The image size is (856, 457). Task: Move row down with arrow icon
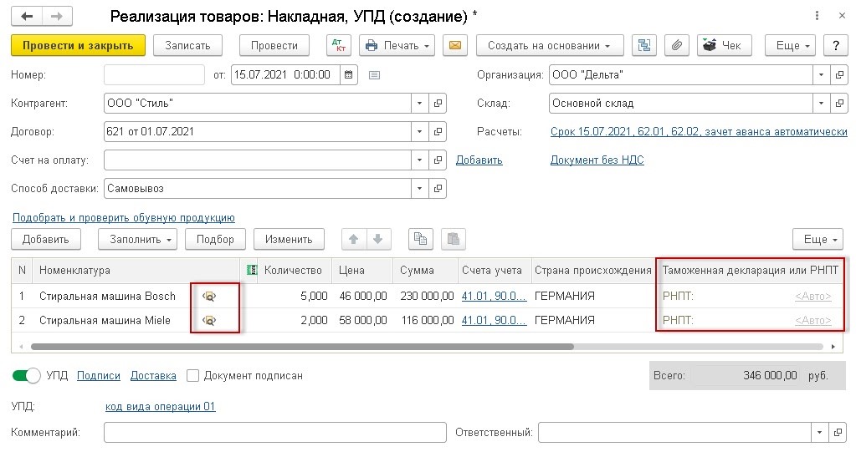coord(378,239)
